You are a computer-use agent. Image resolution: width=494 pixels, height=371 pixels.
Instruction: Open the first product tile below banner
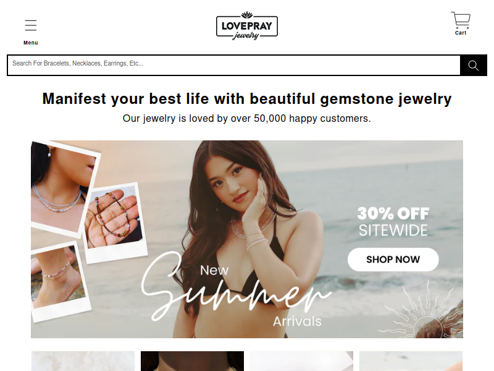83,361
